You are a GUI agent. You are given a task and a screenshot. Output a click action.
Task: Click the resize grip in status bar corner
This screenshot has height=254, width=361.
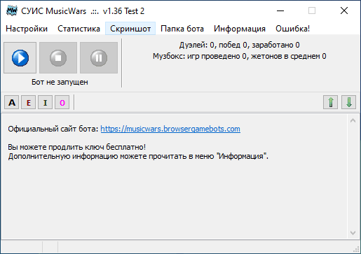click(x=356, y=249)
